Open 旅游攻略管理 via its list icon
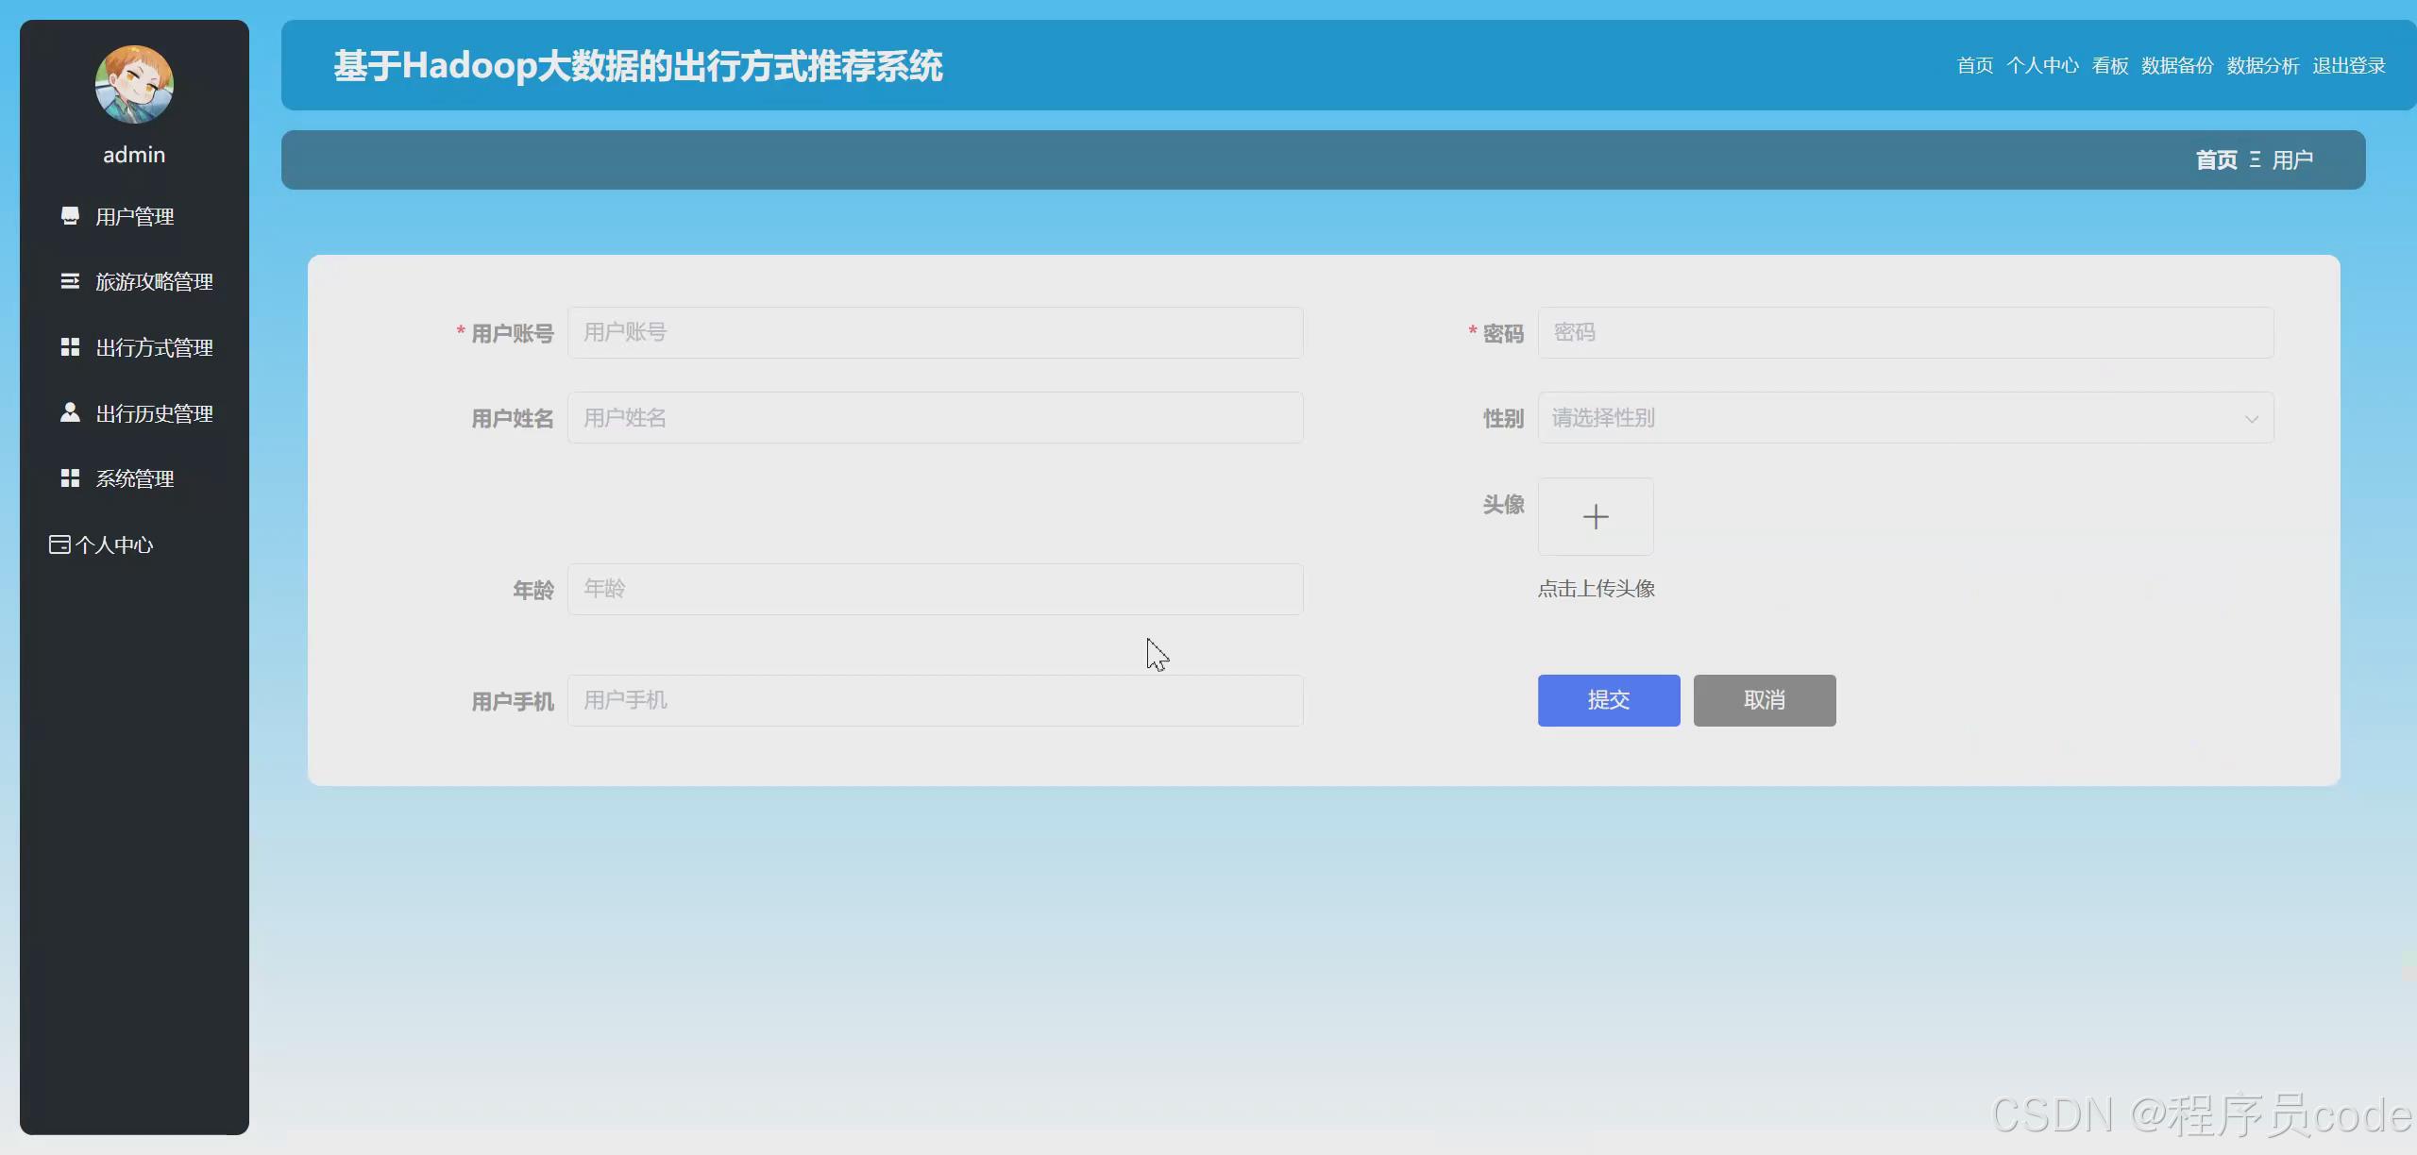This screenshot has width=2417, height=1155. pyautogui.click(x=70, y=281)
